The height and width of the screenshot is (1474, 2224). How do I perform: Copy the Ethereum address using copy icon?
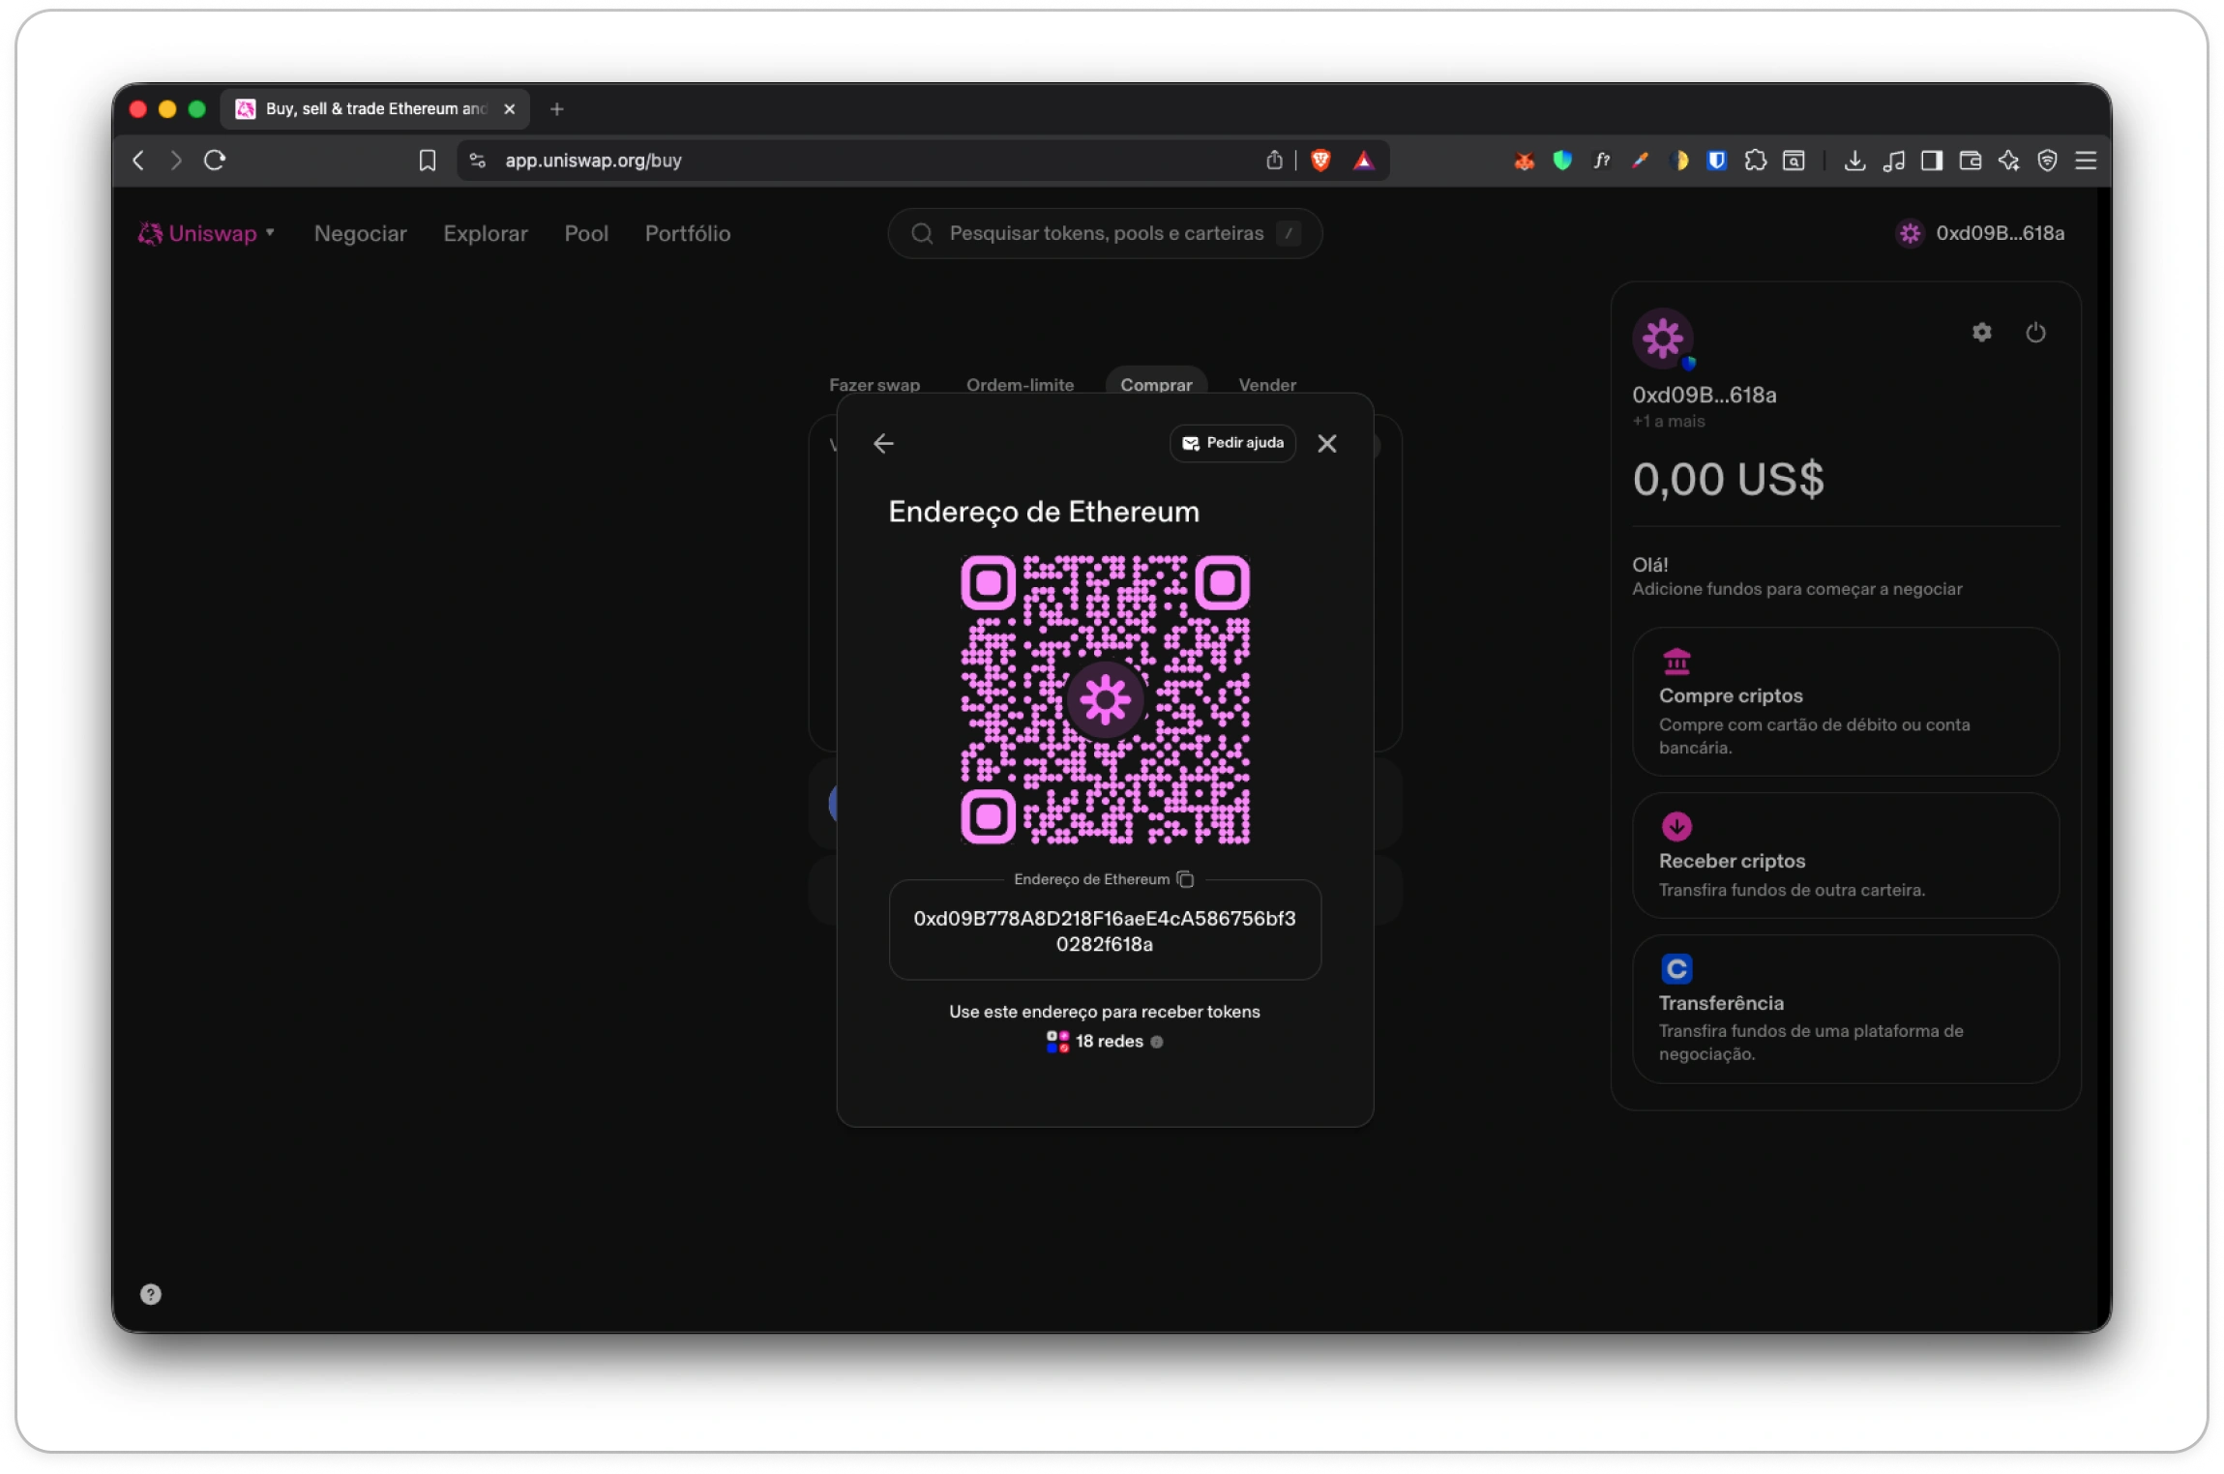(1185, 879)
